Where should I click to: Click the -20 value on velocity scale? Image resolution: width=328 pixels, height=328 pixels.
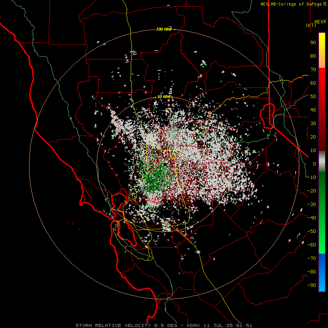point(312,191)
